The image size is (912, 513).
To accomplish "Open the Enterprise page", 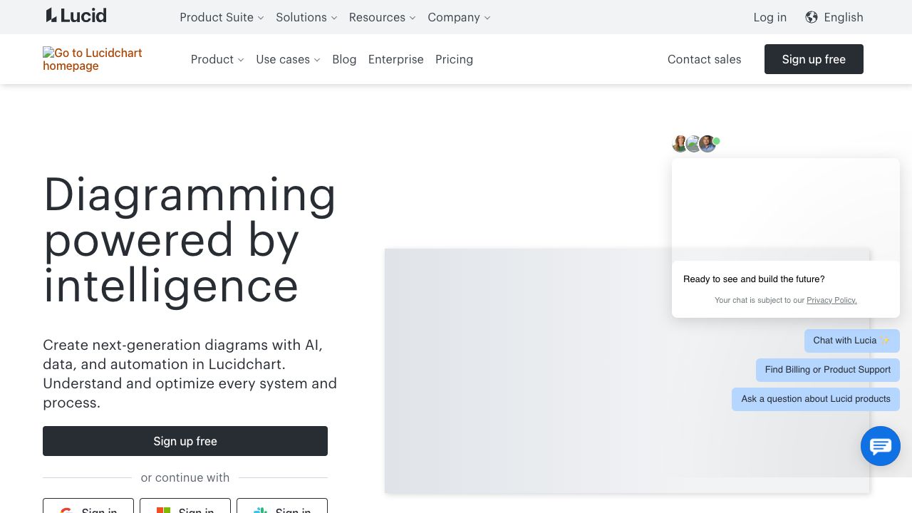I will (x=395, y=59).
